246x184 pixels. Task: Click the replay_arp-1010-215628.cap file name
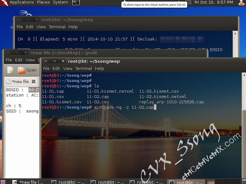(172, 102)
